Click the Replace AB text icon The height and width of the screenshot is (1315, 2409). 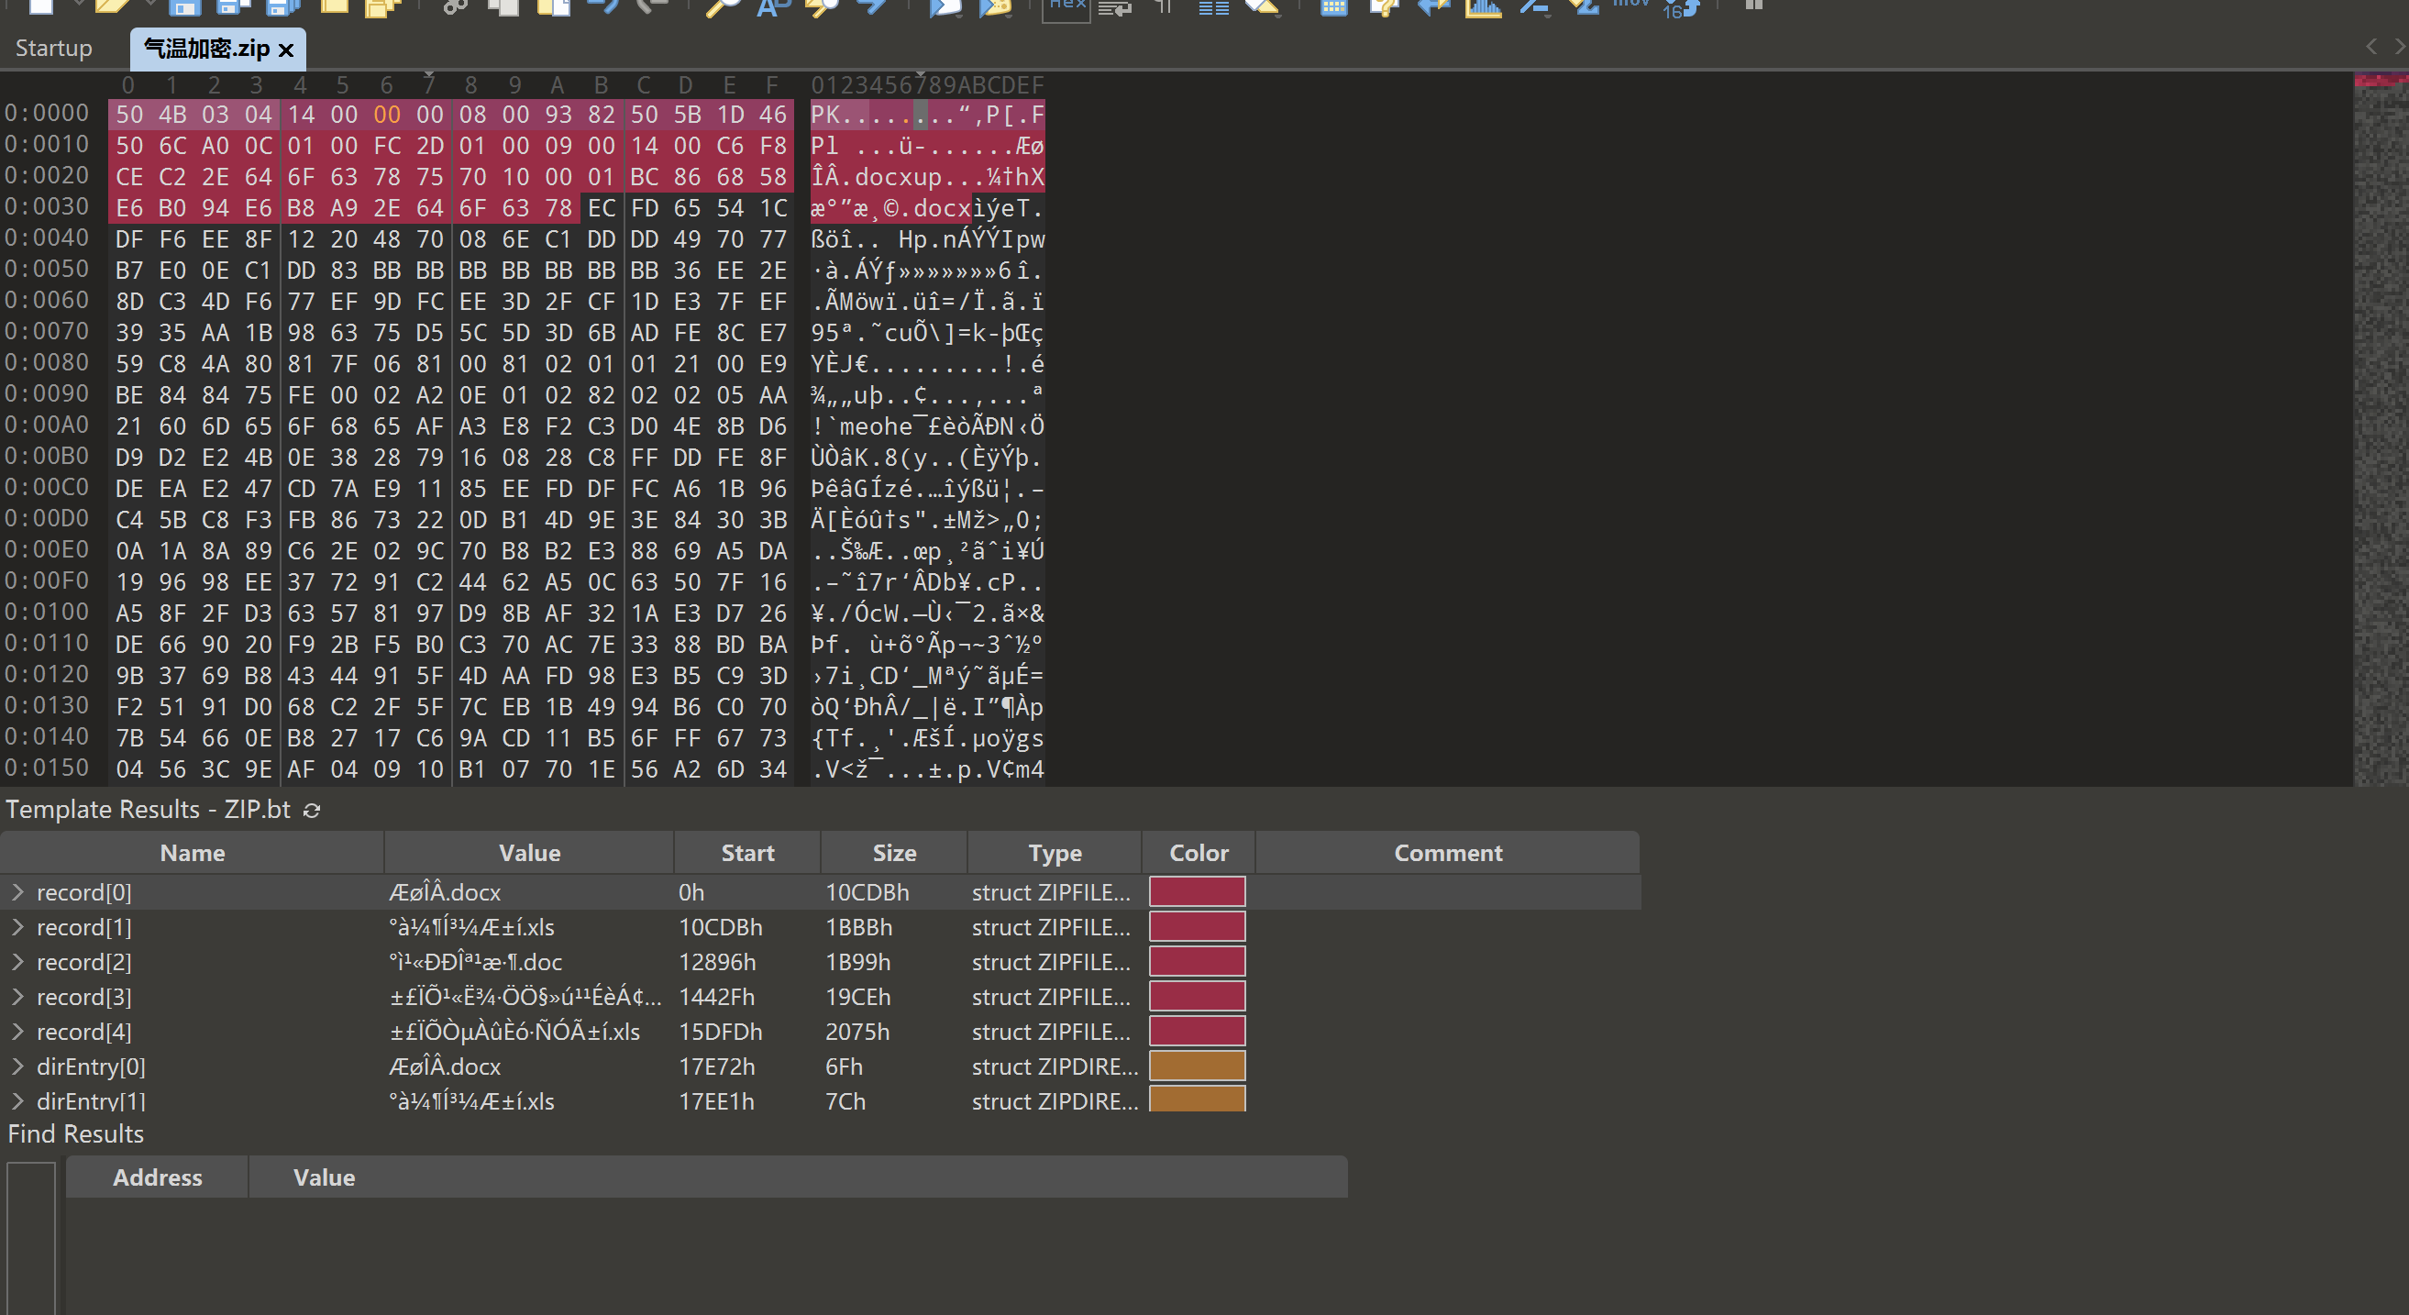[x=772, y=7]
